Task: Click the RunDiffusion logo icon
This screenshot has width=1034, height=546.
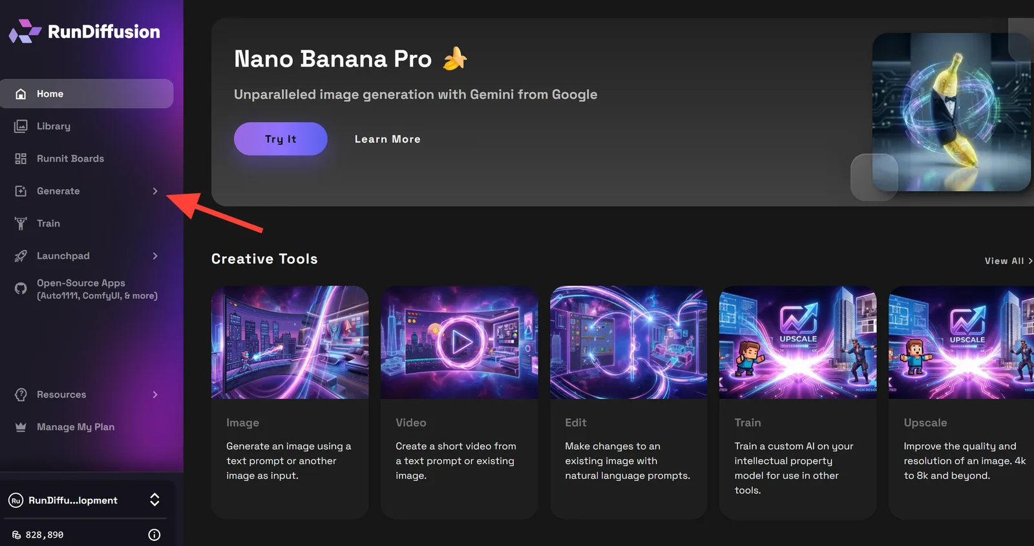Action: 25,31
